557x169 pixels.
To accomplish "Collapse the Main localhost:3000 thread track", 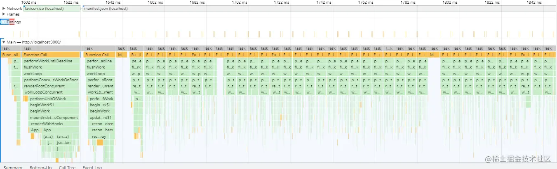I will point(4,42).
